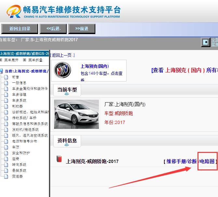Click the red book icon beside 上海别克-威朗轿跑-2017
This screenshot has height=197, width=218.
[59, 159]
